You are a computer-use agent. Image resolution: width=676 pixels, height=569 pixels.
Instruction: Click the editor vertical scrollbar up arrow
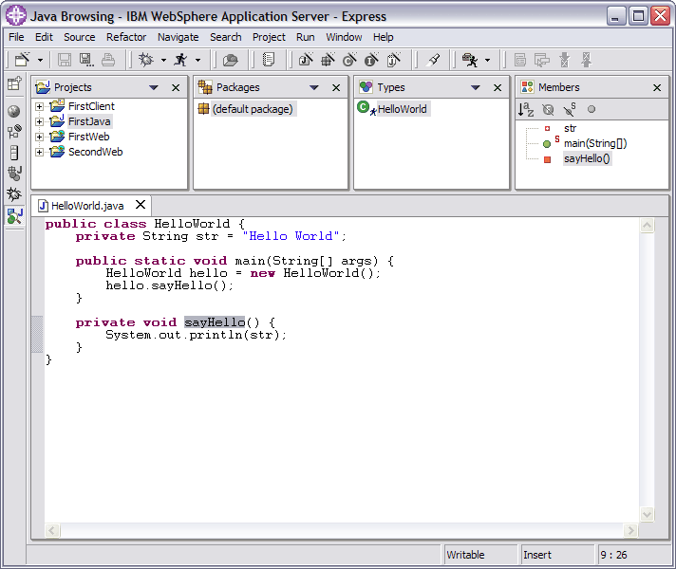click(x=647, y=226)
